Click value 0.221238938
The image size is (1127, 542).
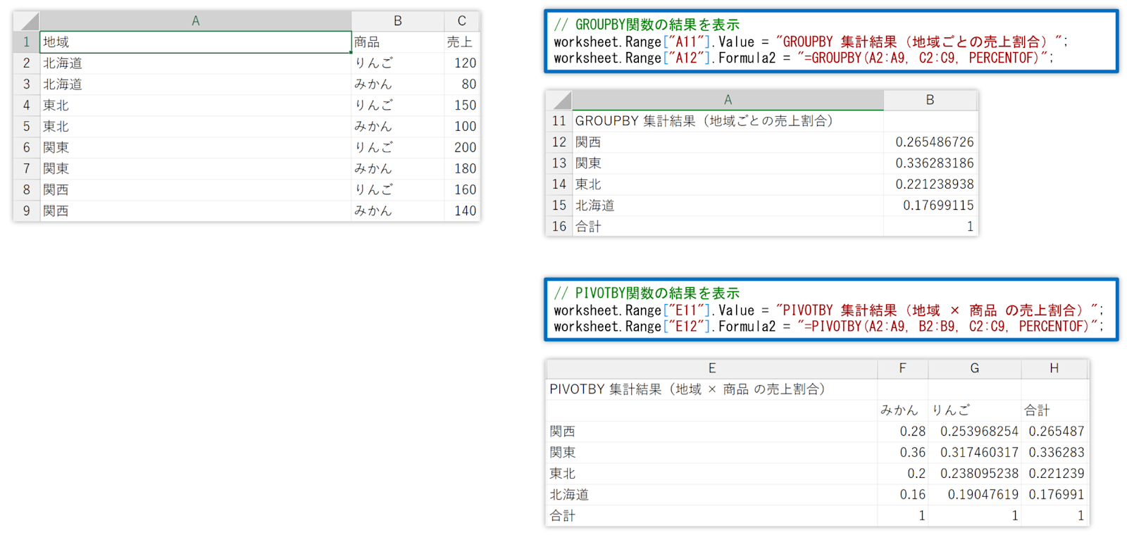[x=930, y=184]
